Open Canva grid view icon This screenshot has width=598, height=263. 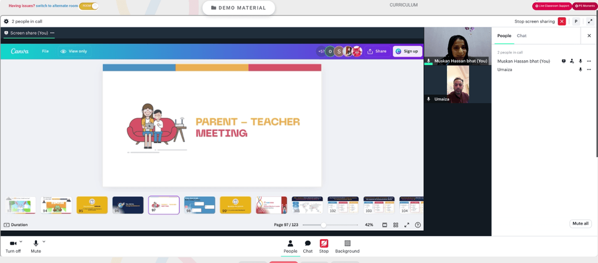tap(396, 225)
